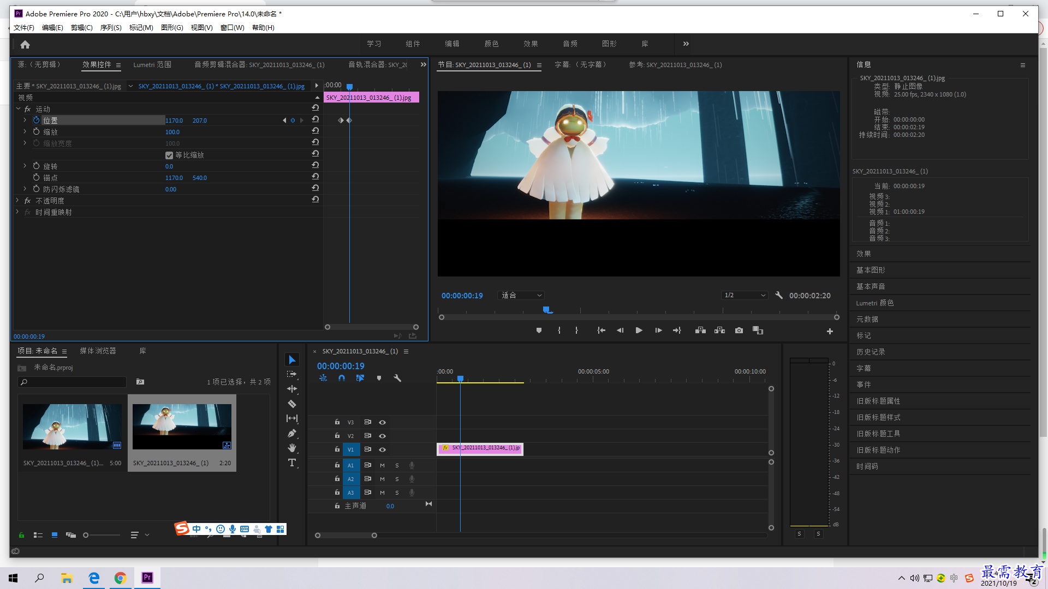Open the 历史记录 panel
This screenshot has width=1048, height=589.
coord(871,352)
